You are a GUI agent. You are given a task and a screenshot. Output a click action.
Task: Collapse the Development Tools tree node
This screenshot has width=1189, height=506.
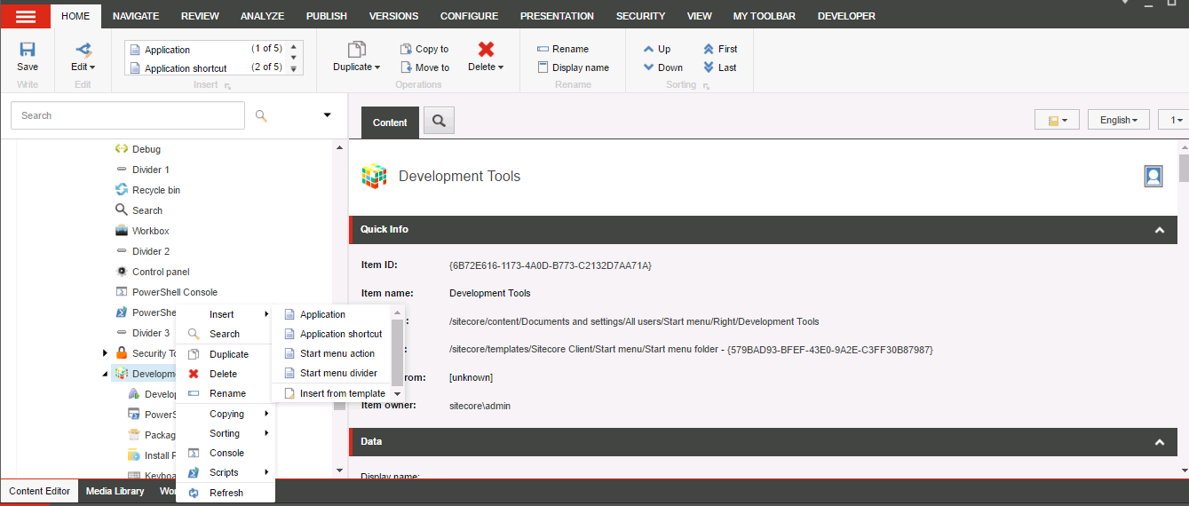click(x=106, y=374)
